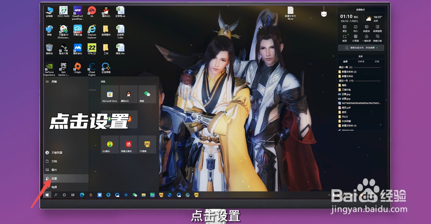
Task: Expand tile group chevron above 不够风雪
Action: coord(95,145)
